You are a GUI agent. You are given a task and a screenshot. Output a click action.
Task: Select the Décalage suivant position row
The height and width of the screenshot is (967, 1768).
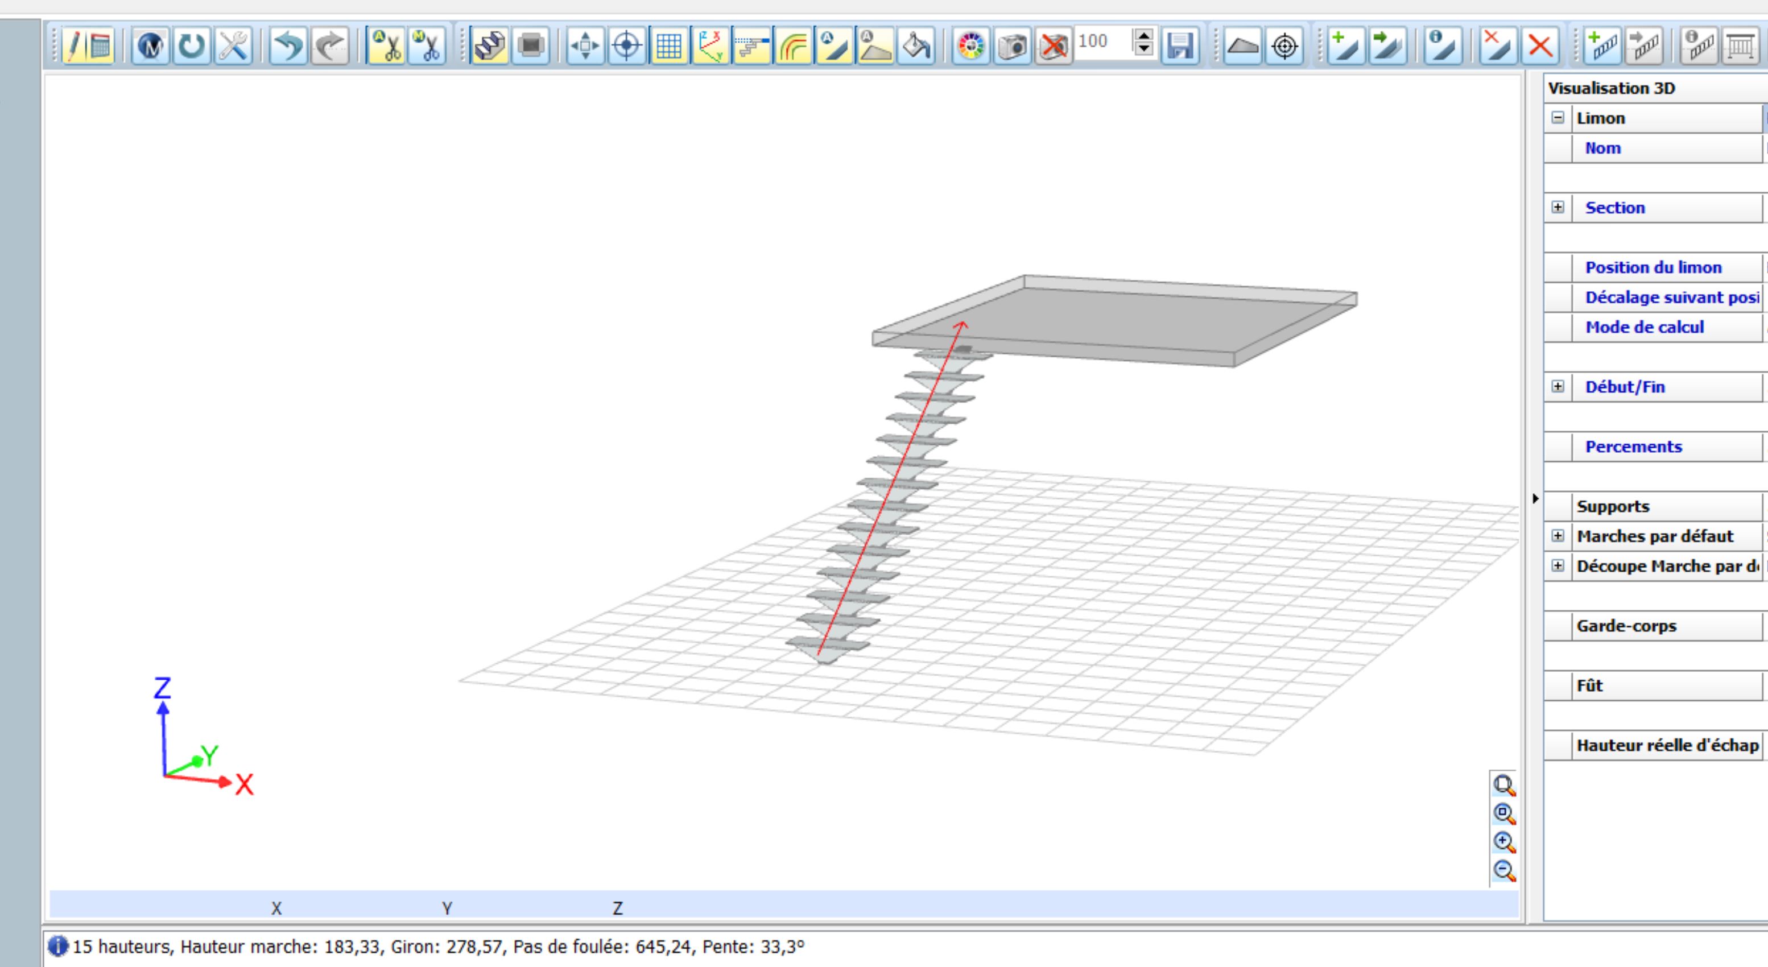[x=1655, y=297]
